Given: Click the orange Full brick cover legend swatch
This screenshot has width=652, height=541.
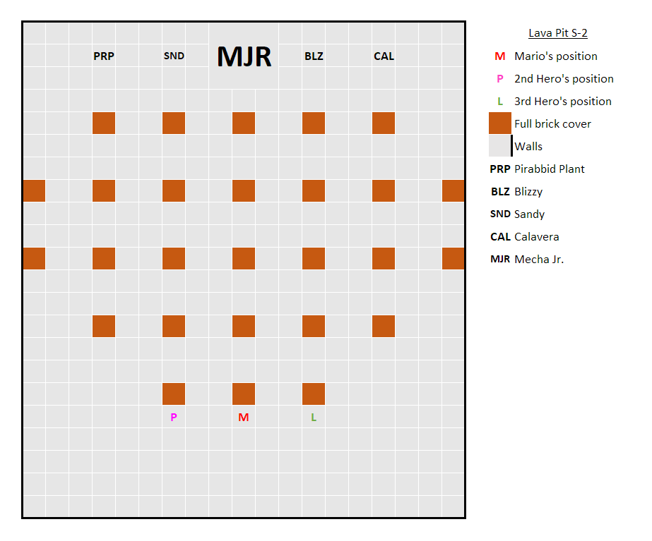Looking at the screenshot, I should (x=500, y=123).
